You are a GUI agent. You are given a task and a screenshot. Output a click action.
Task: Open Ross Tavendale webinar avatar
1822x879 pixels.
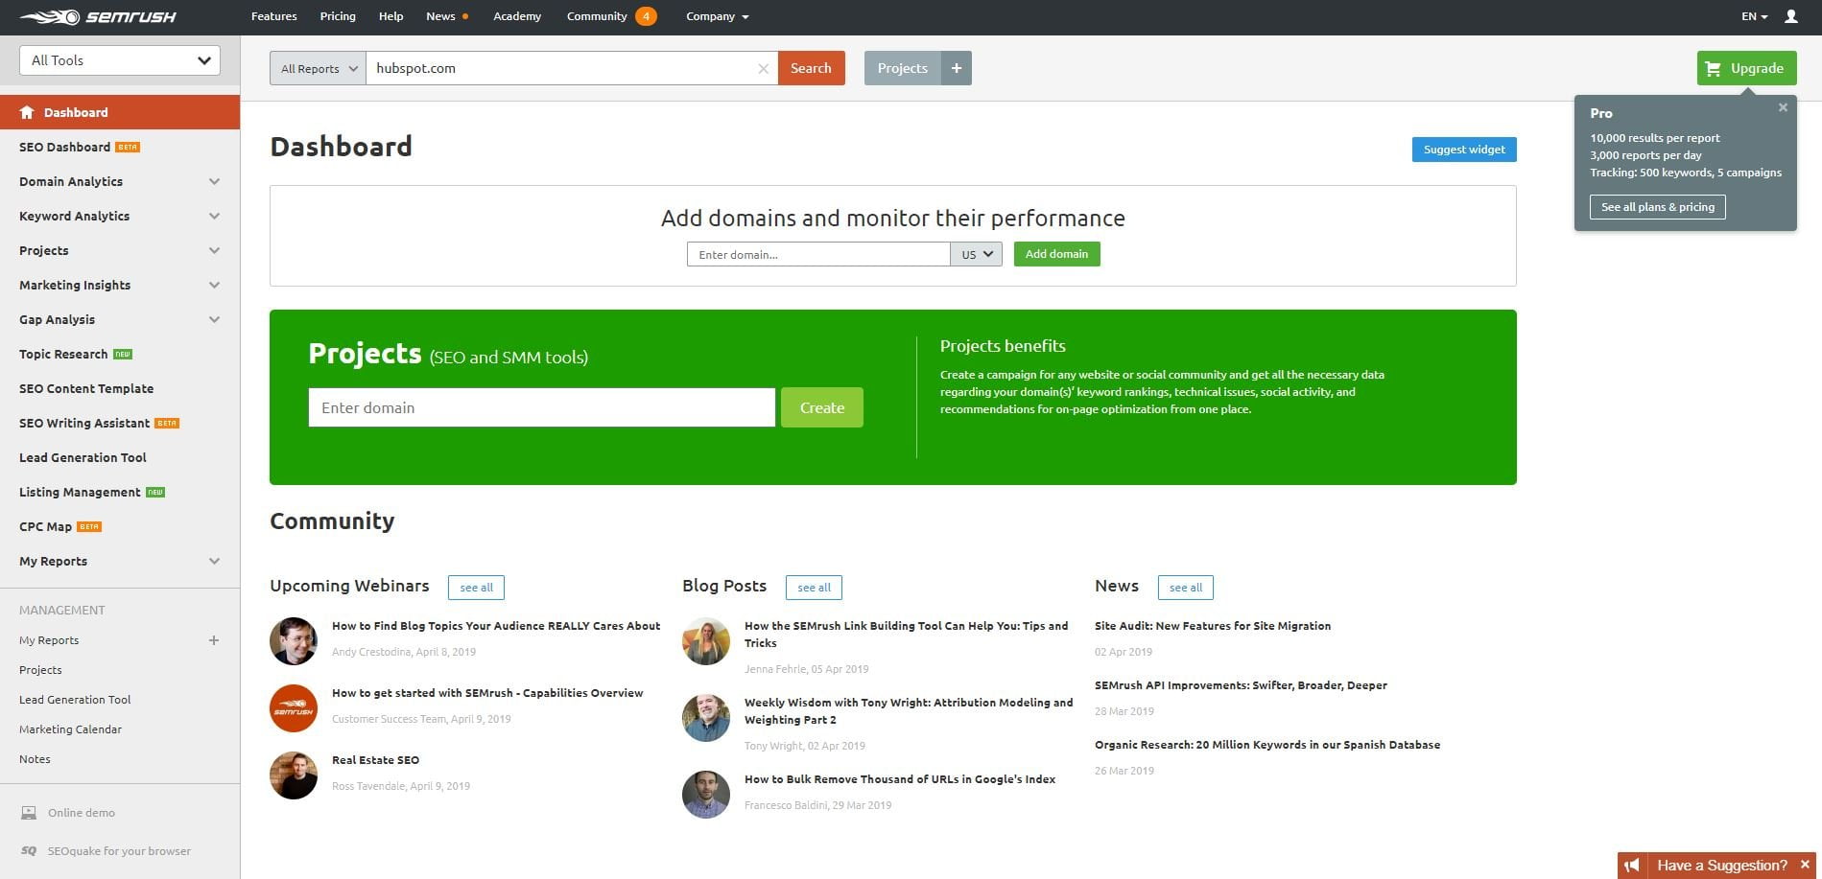coord(294,775)
